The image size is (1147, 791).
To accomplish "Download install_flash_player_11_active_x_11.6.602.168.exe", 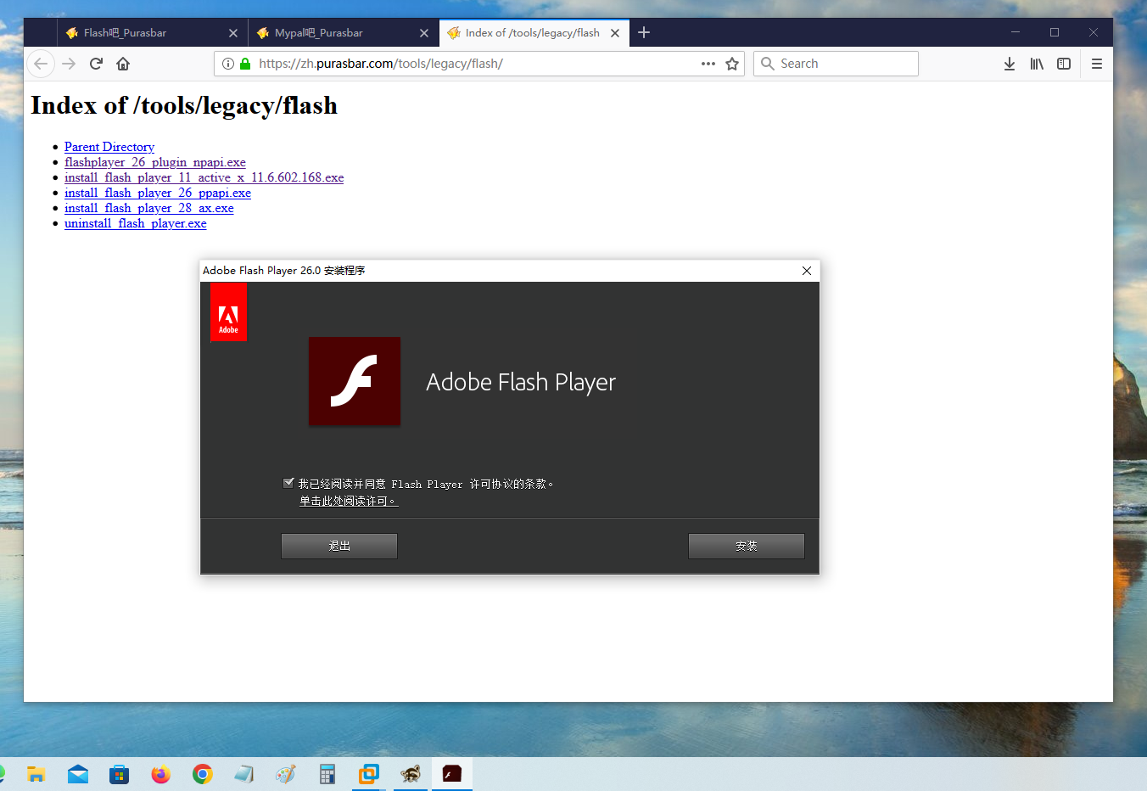I will tap(204, 177).
